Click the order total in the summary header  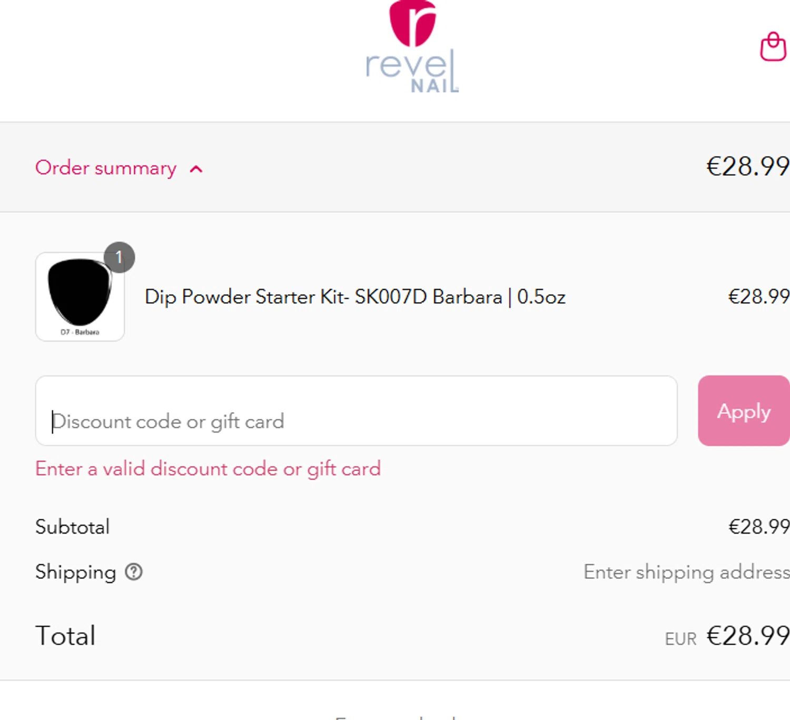pos(747,167)
